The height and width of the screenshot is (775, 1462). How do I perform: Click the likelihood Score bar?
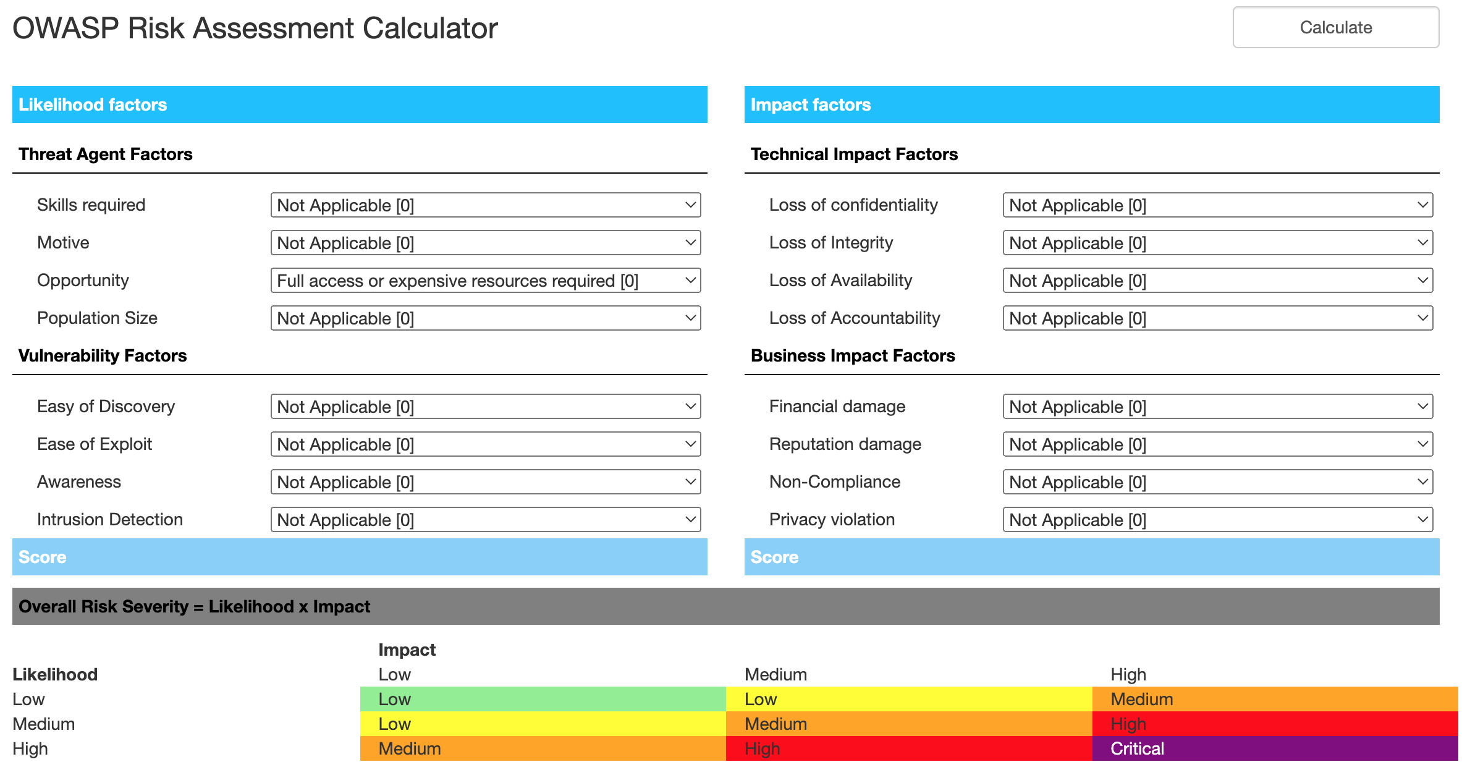(360, 557)
